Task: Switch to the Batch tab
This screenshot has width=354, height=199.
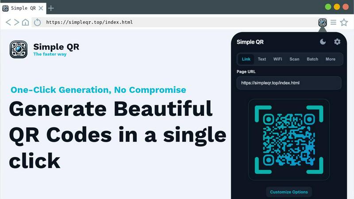Action: pyautogui.click(x=312, y=59)
